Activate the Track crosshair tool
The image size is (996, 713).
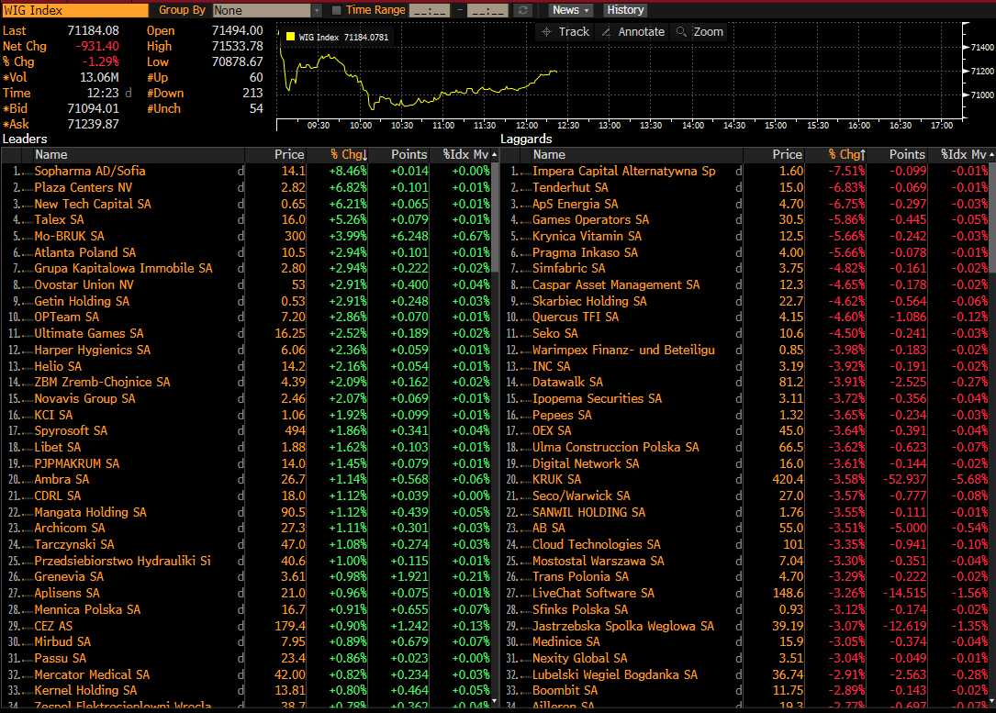pos(565,32)
